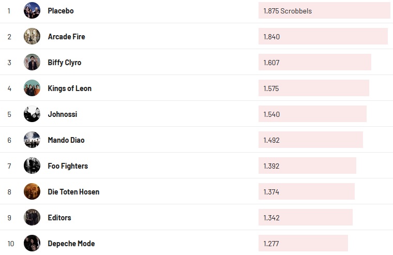
Task: Click the 1.875 Scrobbels bar
Action: [x=324, y=10]
